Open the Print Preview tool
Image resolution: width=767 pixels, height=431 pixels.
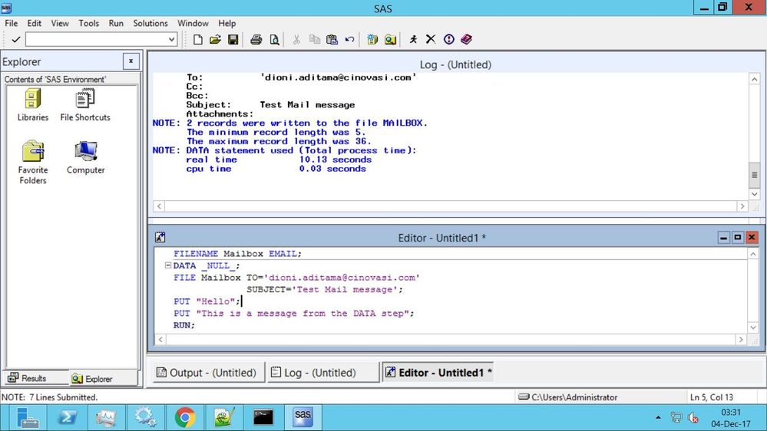(x=274, y=39)
